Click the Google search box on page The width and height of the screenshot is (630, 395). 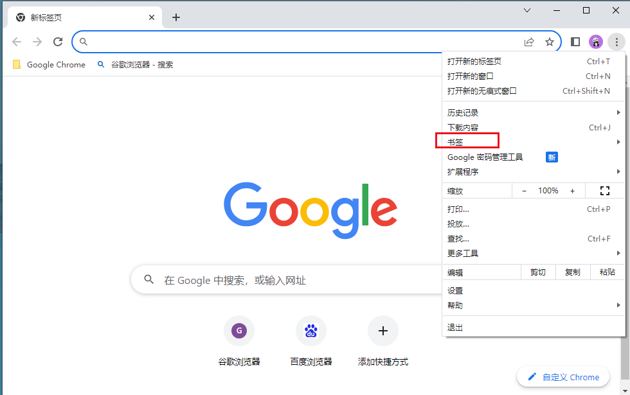tap(287, 280)
